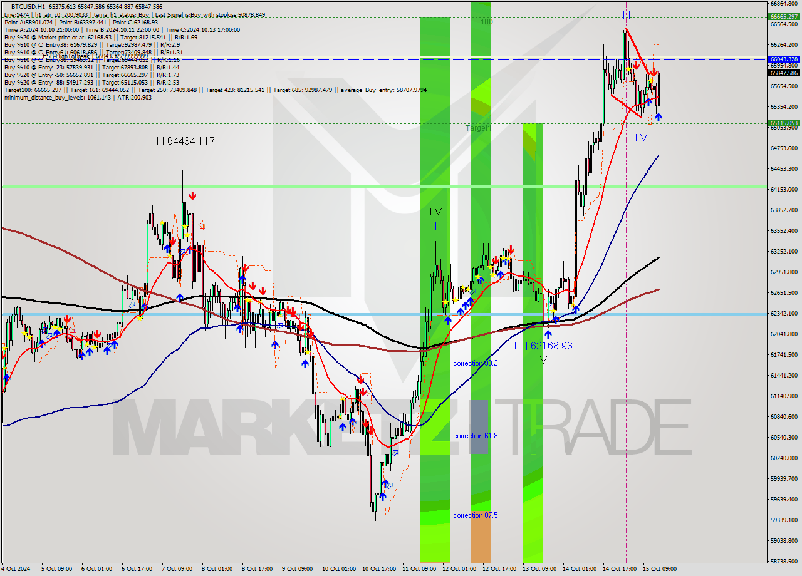Click the '10 Oct 17:00' time label
Screen dimensions: 802x576
point(378,569)
